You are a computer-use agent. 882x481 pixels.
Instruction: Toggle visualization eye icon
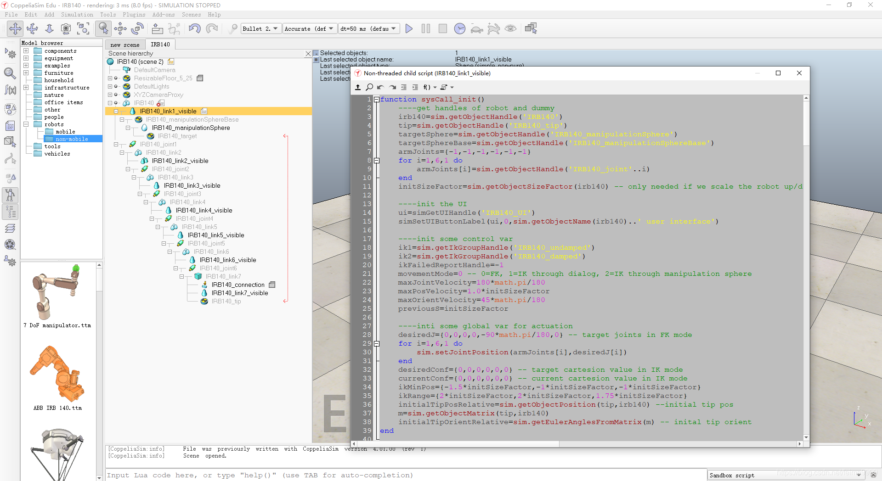[x=510, y=28]
